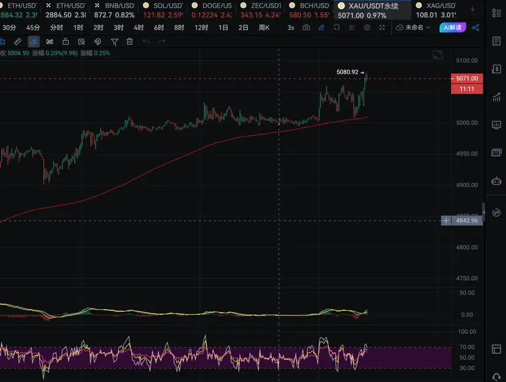The width and height of the screenshot is (506, 382).
Task: Click the 5006.90 close value readout
Action: point(18,53)
